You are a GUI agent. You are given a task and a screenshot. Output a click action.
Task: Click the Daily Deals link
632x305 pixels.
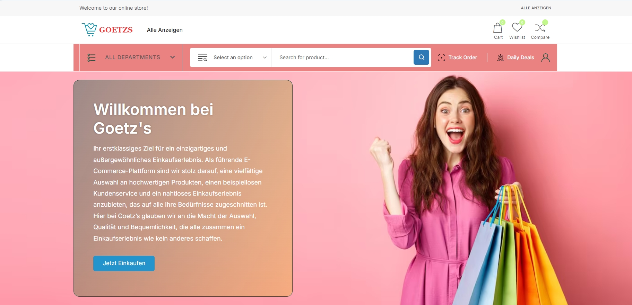[x=520, y=57]
